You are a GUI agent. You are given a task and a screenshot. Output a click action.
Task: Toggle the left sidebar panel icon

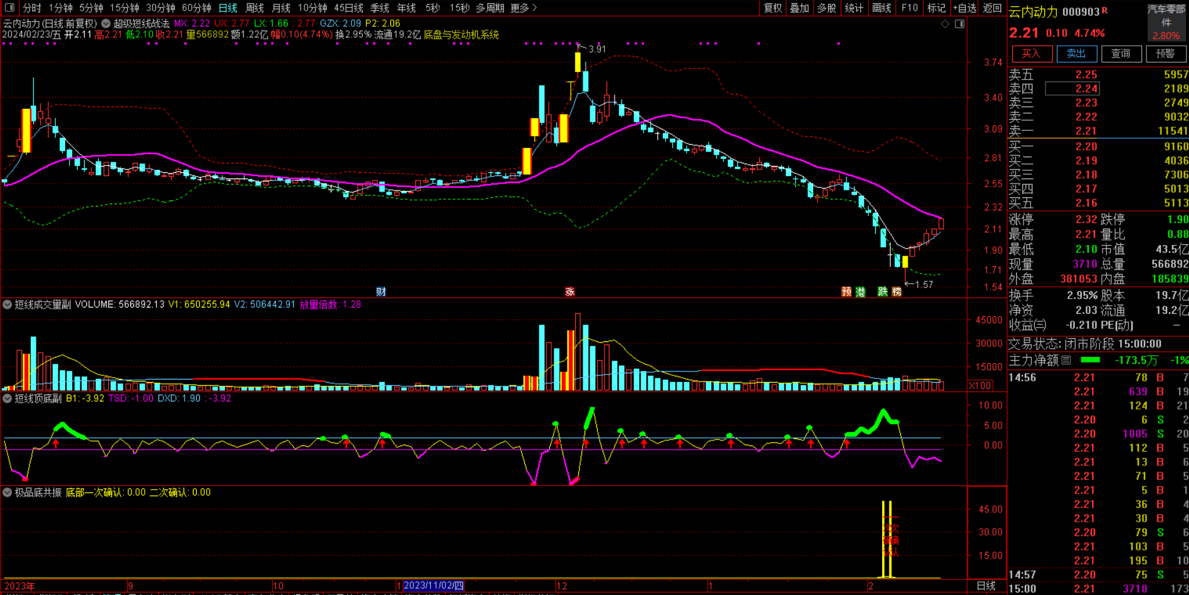pos(9,8)
